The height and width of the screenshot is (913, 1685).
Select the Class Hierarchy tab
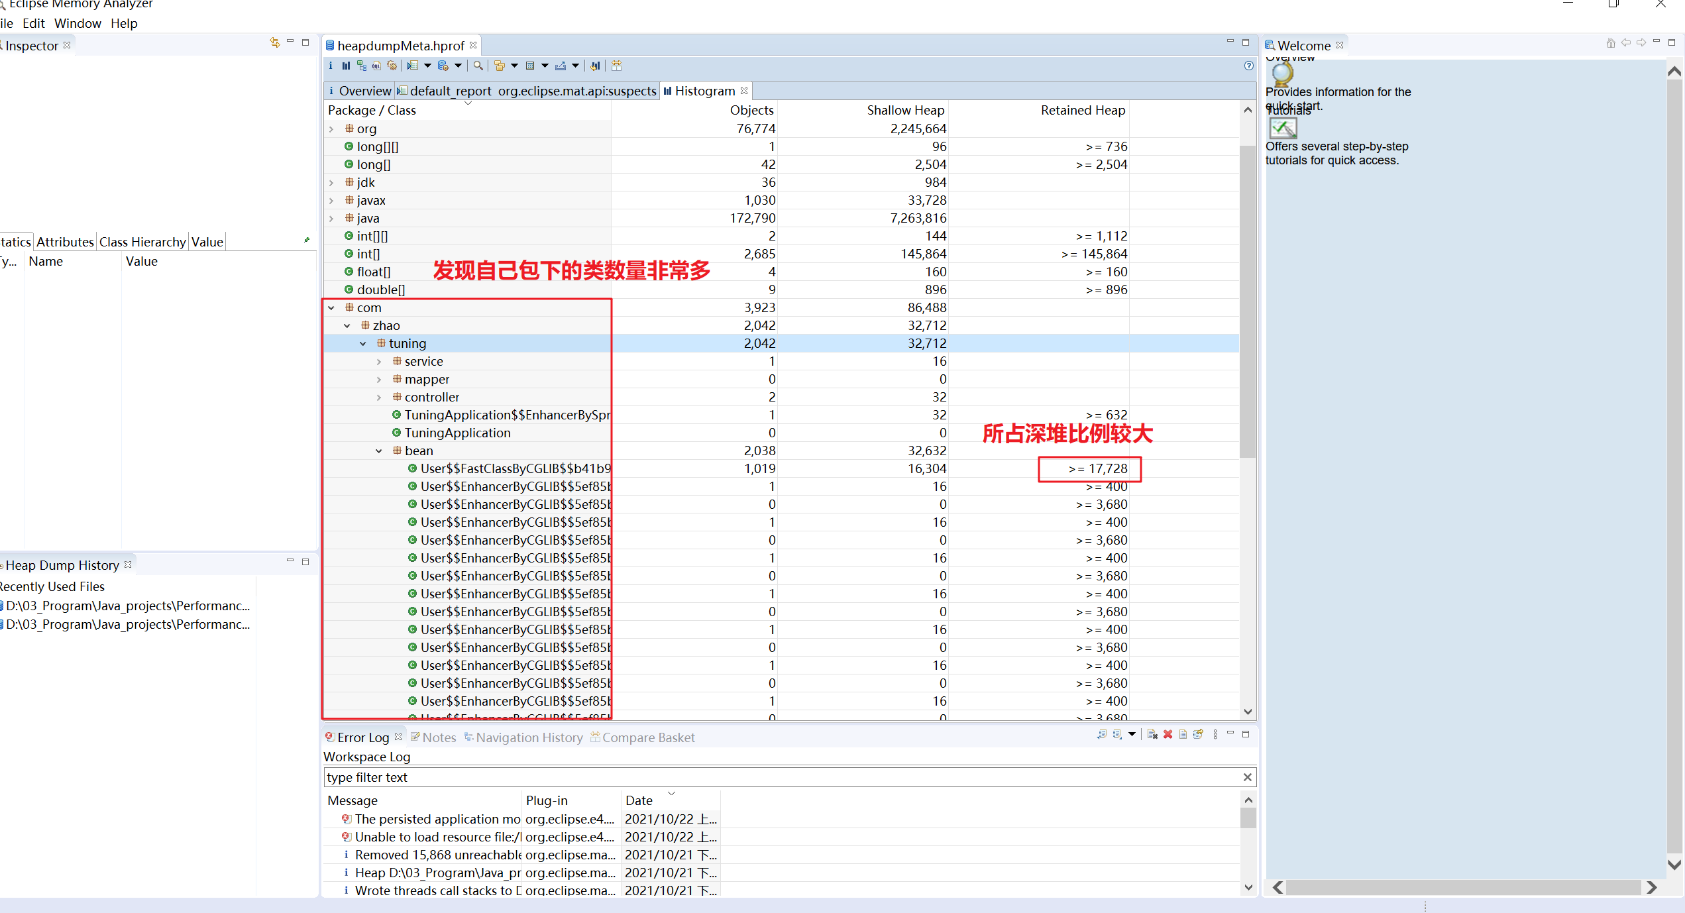(x=142, y=242)
